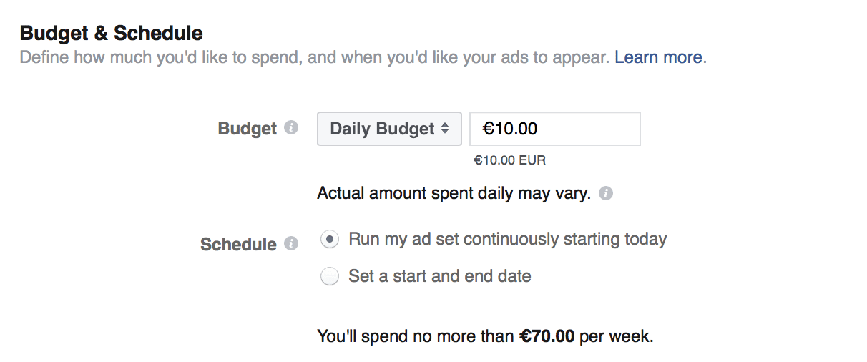Click the info icon next to Budget
The image size is (867, 362).
[290, 128]
